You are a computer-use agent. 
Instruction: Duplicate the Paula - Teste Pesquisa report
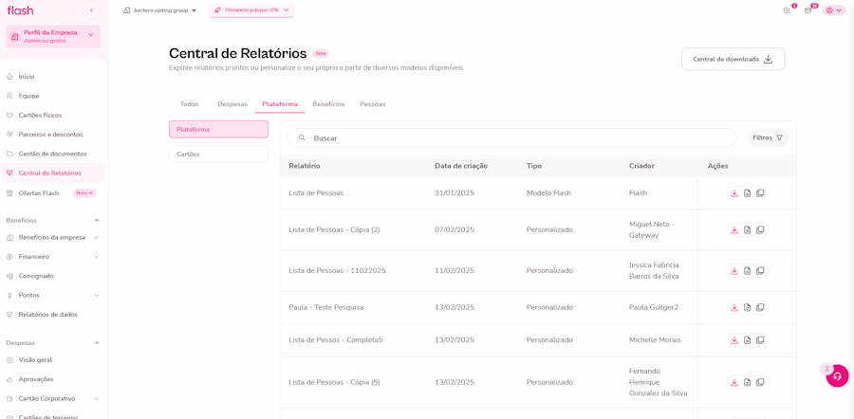click(x=760, y=307)
